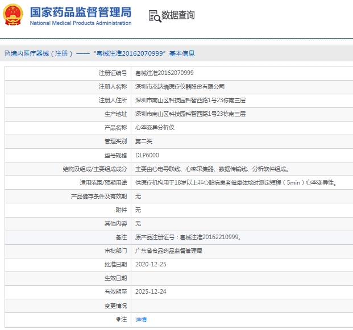The height and width of the screenshot is (330, 353).
Task: Click the 注册人名称 label
Action: click(x=113, y=86)
